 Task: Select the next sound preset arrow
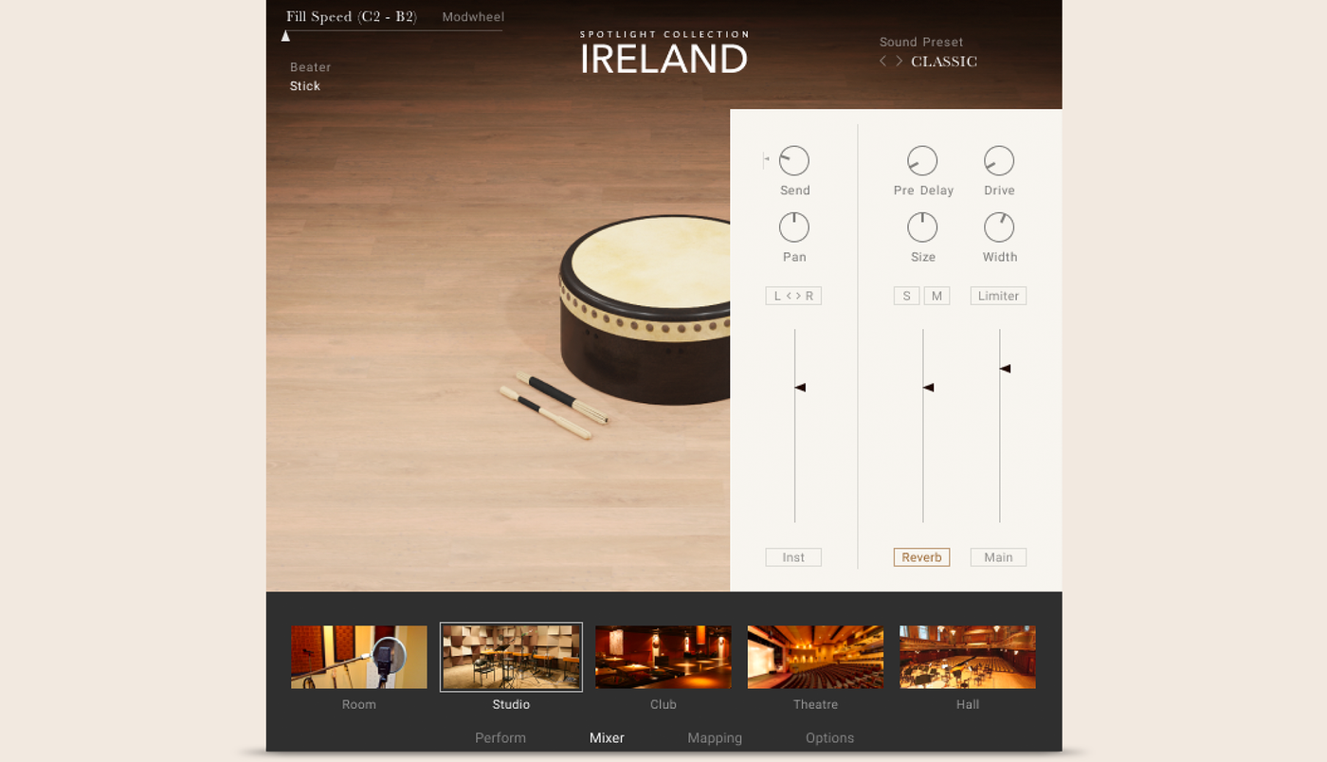(899, 62)
